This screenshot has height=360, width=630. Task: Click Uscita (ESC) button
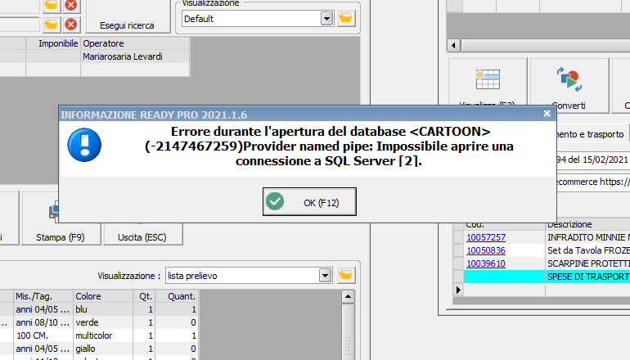click(x=142, y=233)
